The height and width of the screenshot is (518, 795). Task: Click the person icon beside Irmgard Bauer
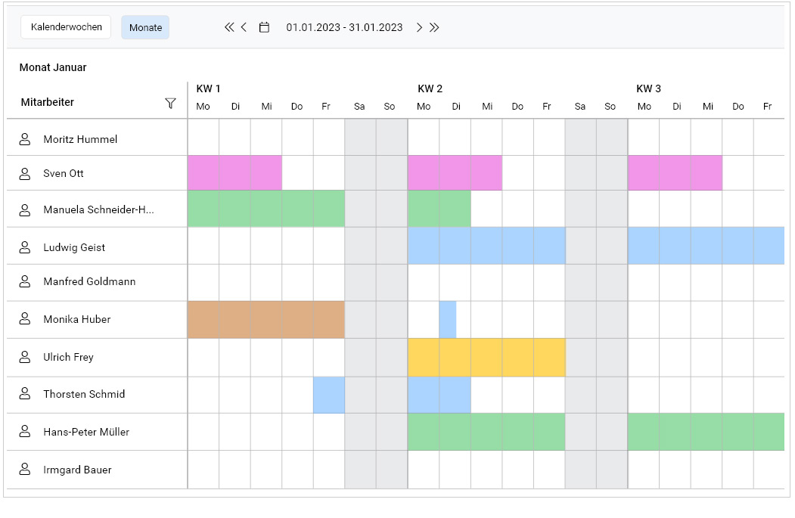(25, 470)
